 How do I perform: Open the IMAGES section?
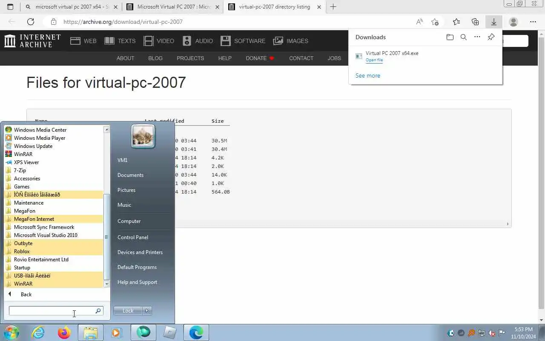[x=291, y=41]
